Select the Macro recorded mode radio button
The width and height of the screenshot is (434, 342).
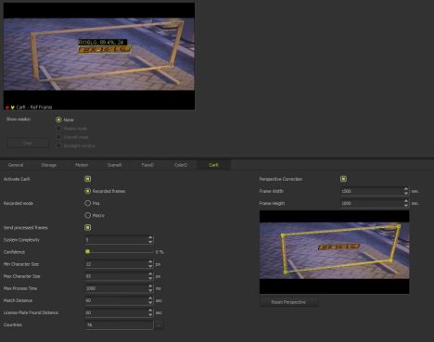point(88,215)
